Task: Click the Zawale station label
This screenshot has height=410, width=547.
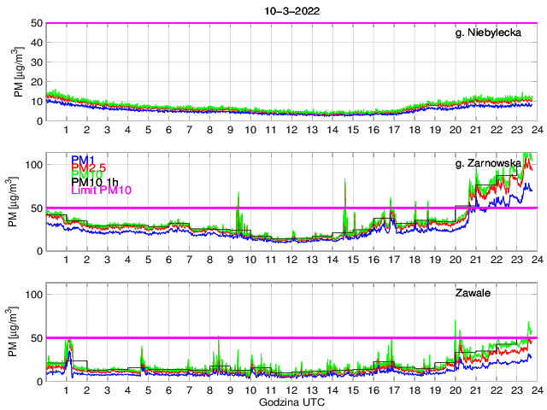Action: pos(473,293)
